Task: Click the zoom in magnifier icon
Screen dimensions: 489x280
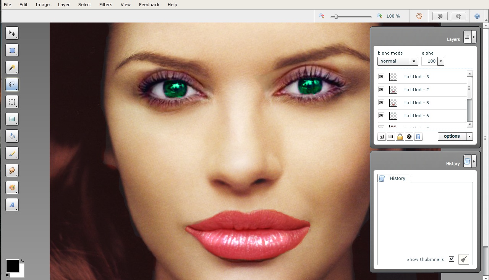Action: point(380,16)
